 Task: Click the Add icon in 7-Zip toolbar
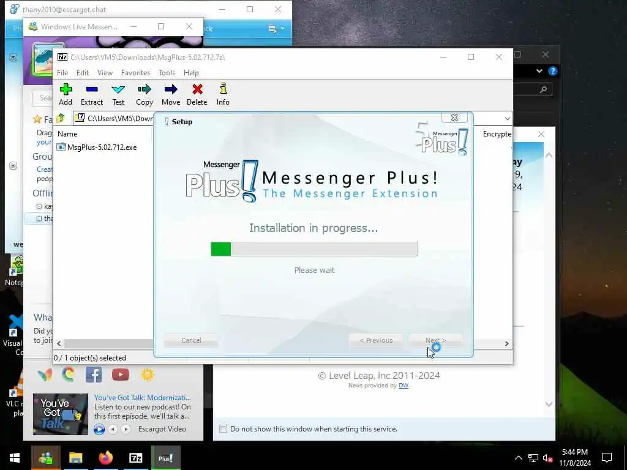(66, 94)
